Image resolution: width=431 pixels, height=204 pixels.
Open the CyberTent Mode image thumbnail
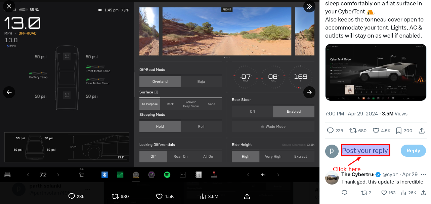click(376, 72)
